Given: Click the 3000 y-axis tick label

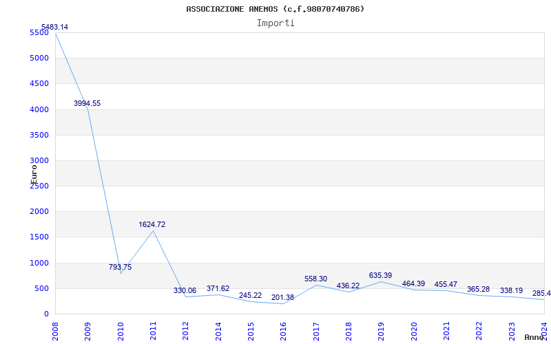Looking at the screenshot, I should 39,161.
